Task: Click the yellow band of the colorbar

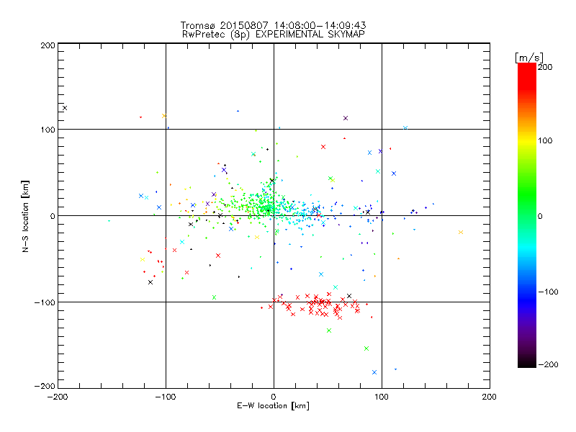Action: click(x=527, y=141)
